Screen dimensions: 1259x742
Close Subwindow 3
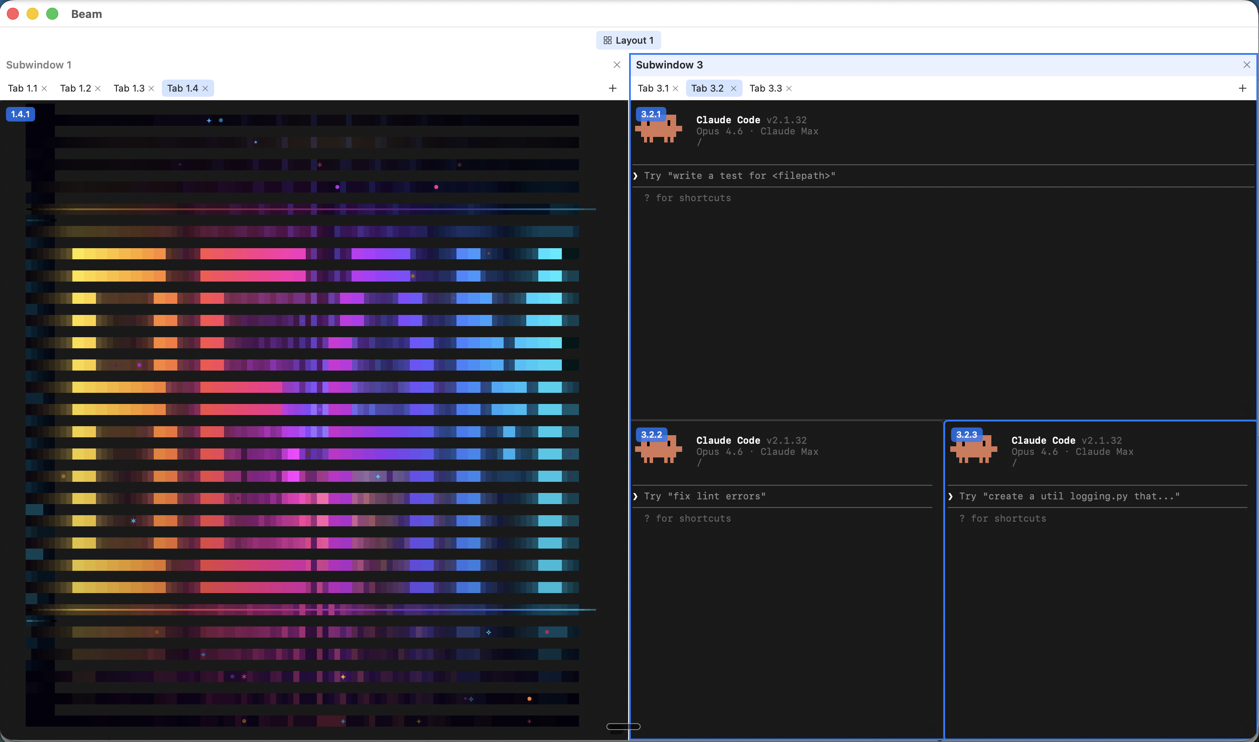1247,65
